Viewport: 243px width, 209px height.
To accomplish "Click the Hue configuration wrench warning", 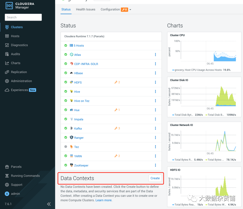I will 117,110.
